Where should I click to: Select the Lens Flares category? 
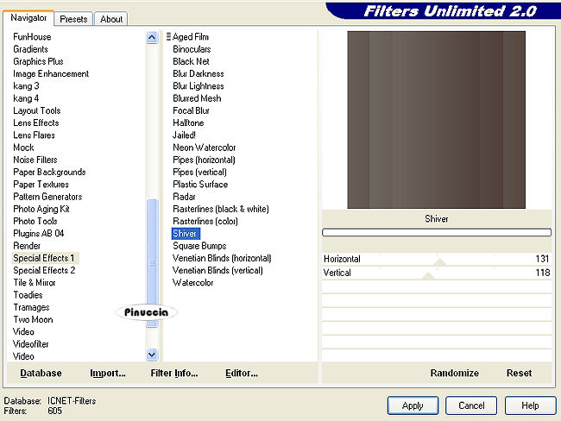(34, 135)
